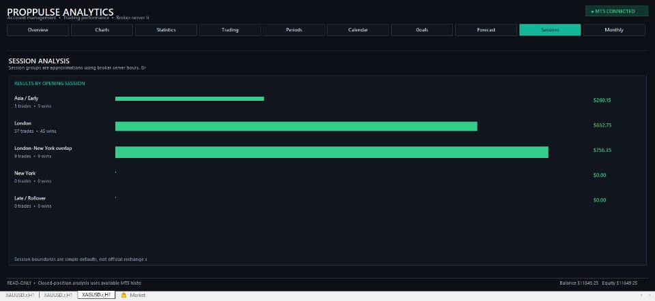Select the Periods tab
This screenshot has height=301, width=655.
(294, 30)
